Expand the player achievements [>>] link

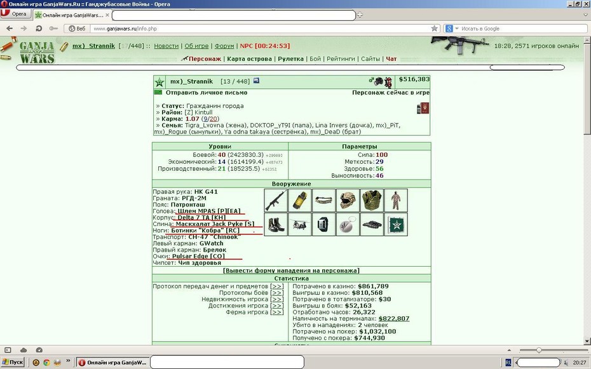coord(277,305)
